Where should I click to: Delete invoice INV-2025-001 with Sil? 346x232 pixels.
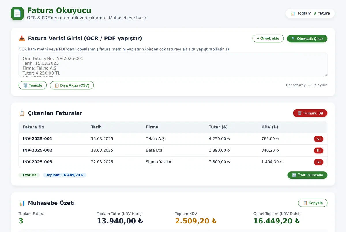coord(318,139)
